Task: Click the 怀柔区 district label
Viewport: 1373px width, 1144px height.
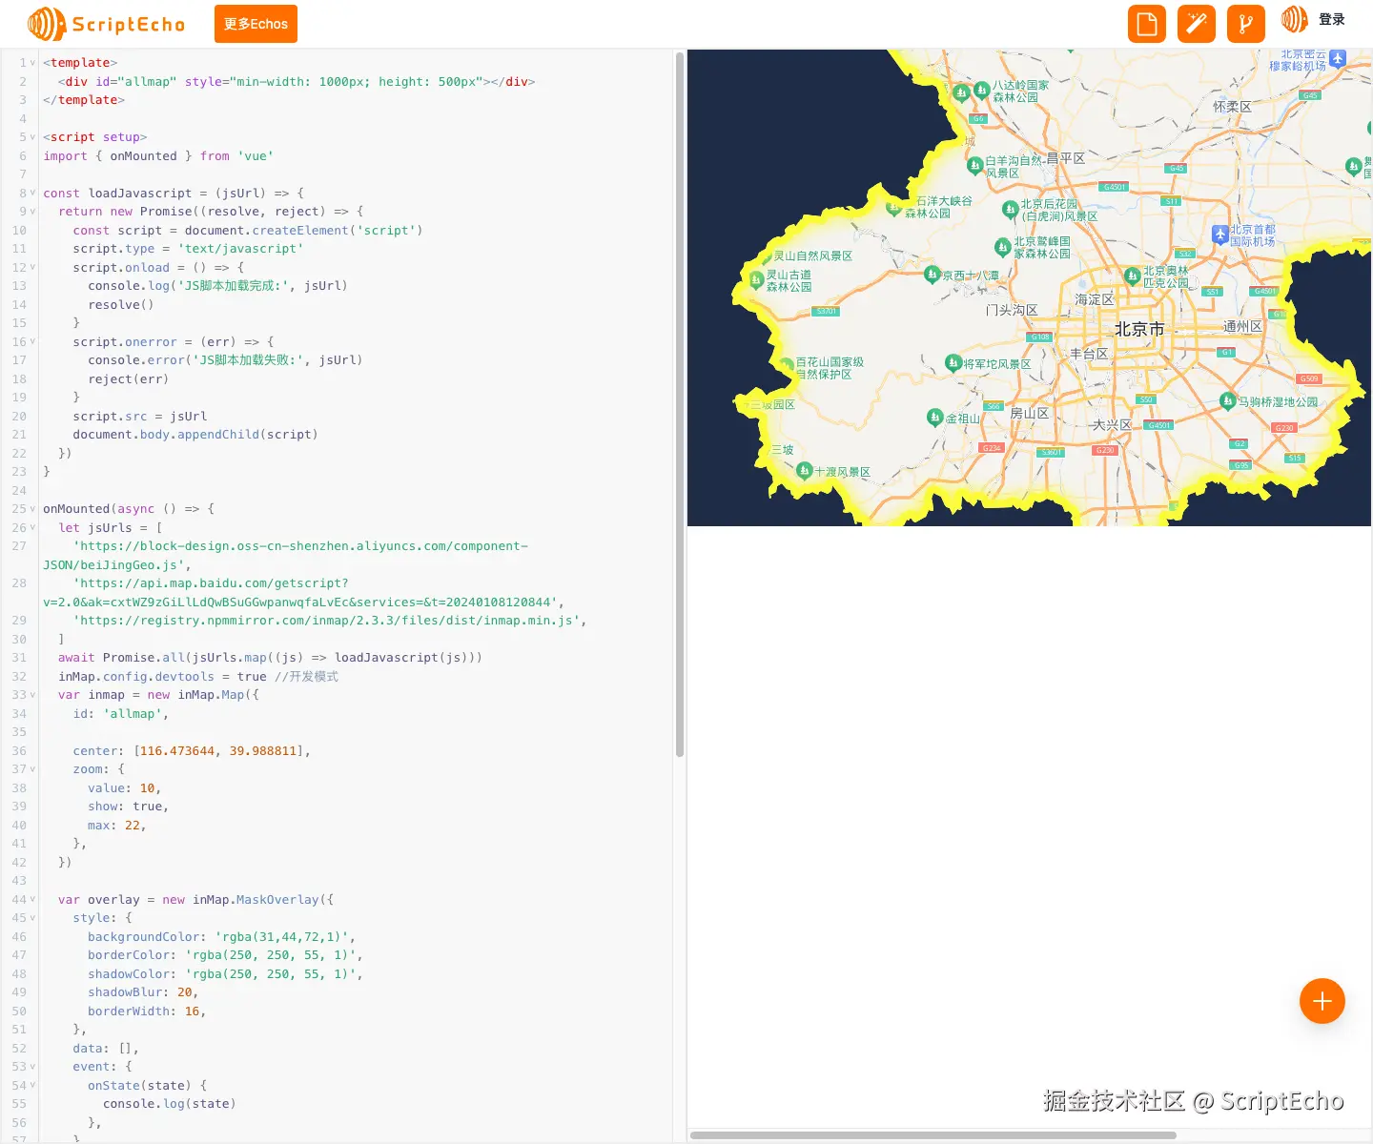Action: pyautogui.click(x=1232, y=107)
